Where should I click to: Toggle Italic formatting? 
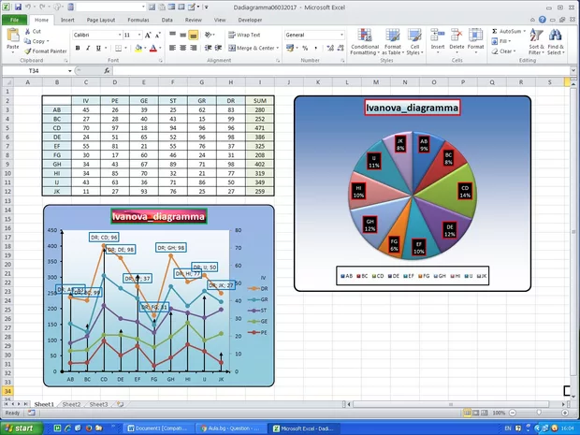coord(88,48)
